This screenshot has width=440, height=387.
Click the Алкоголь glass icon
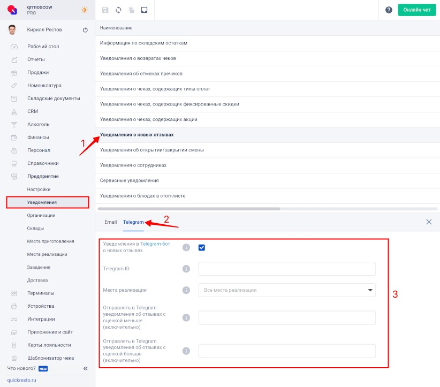14,125
